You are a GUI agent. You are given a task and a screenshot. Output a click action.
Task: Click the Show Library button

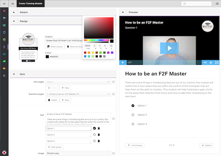55,46
